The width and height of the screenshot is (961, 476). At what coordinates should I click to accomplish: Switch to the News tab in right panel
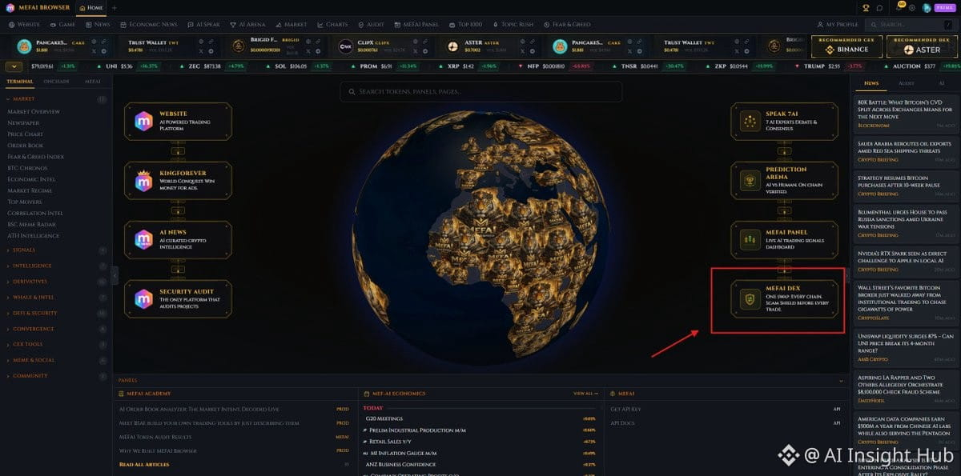pyautogui.click(x=871, y=82)
